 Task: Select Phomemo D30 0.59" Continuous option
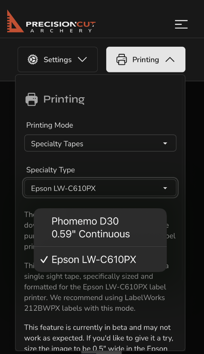click(x=100, y=228)
